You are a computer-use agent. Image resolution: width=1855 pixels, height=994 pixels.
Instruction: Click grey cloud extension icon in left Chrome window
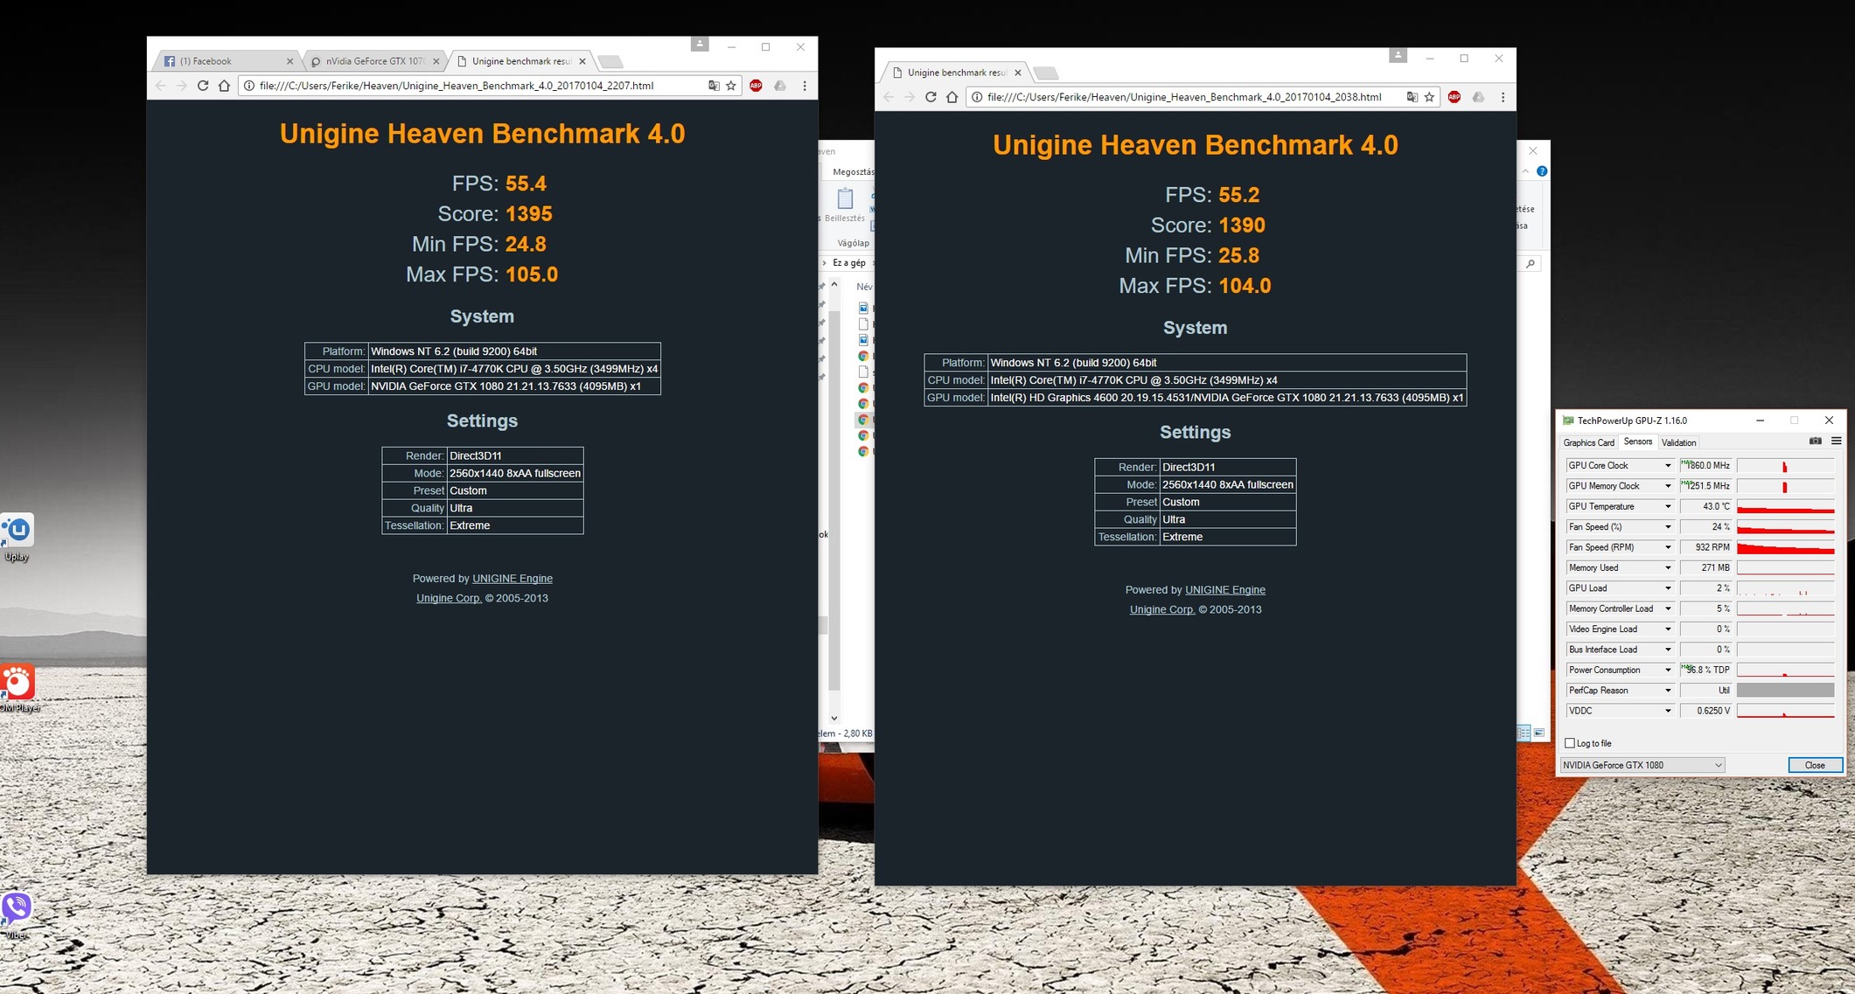click(780, 86)
